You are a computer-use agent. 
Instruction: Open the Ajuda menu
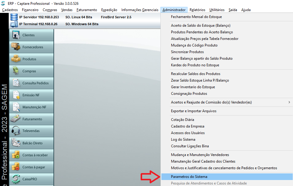click(x=246, y=10)
